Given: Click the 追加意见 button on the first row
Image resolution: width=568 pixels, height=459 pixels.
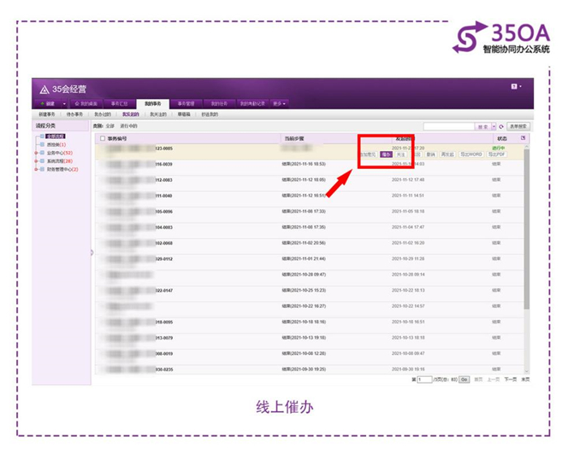Looking at the screenshot, I should [x=368, y=155].
